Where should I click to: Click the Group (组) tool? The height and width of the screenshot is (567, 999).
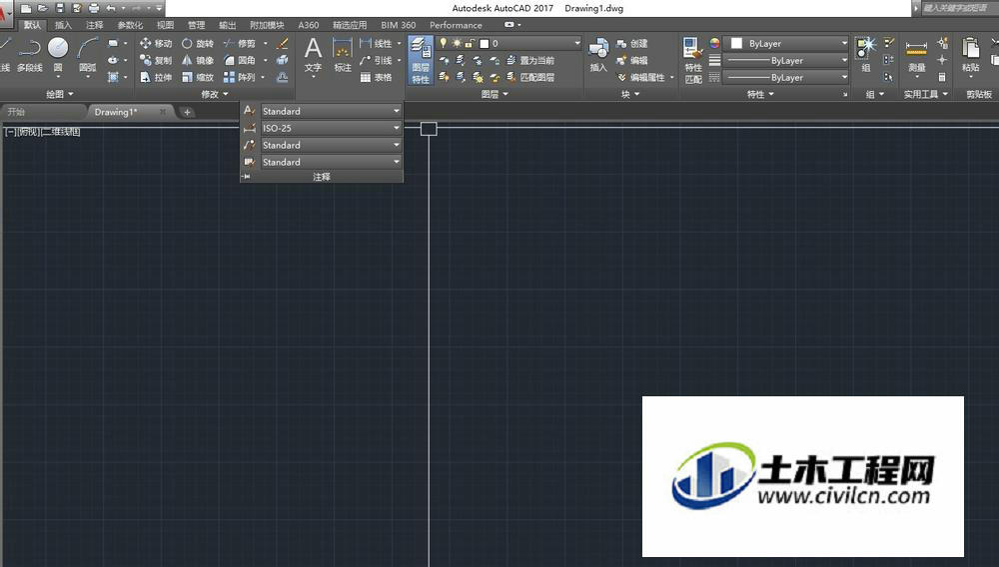tap(866, 55)
